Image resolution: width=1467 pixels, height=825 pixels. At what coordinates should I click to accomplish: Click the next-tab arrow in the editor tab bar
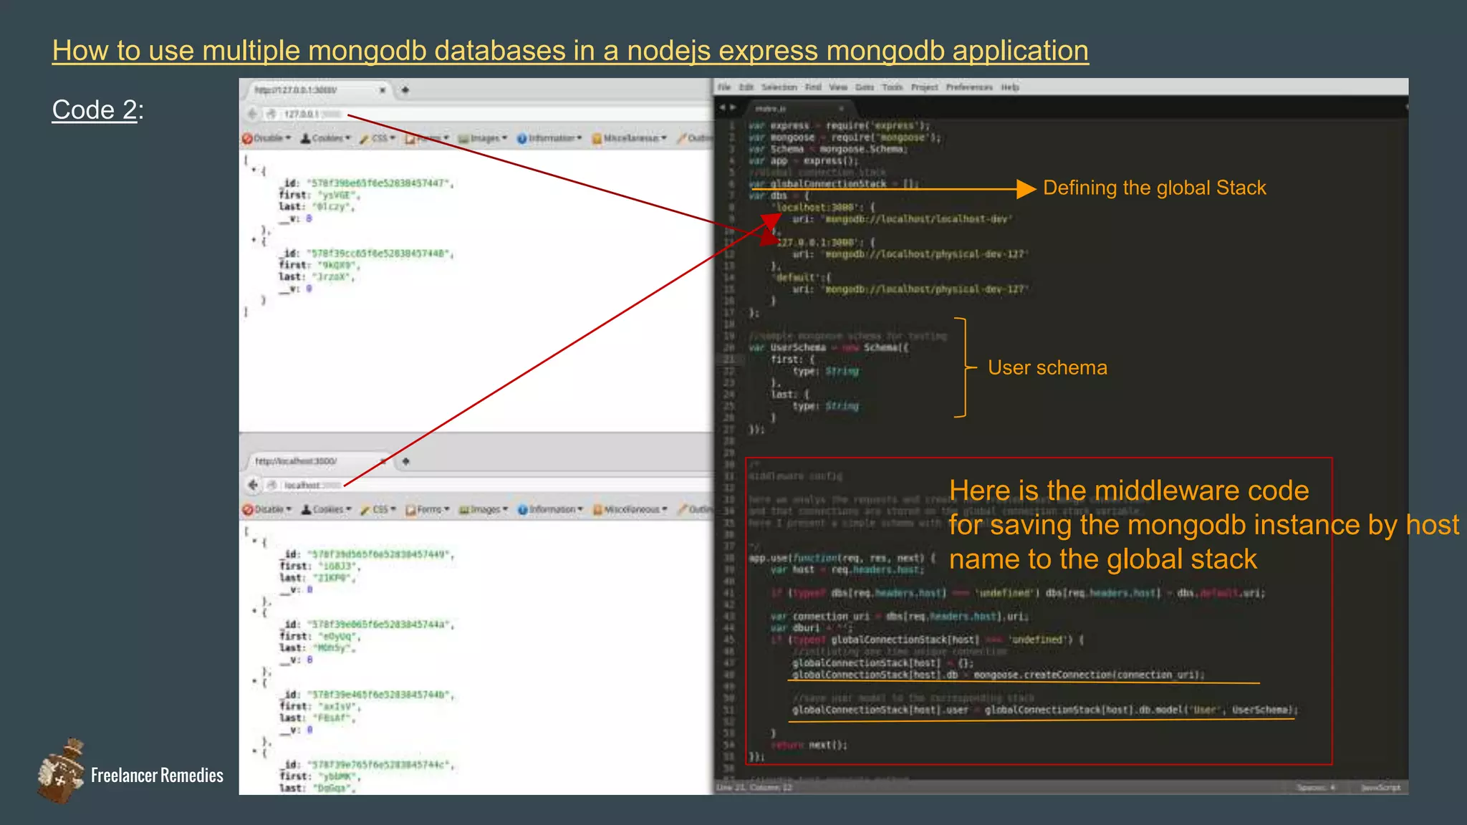[x=733, y=107]
